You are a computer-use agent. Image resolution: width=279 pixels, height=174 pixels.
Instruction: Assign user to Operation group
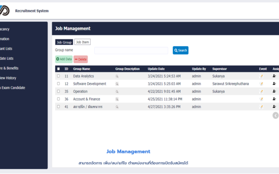point(274,92)
